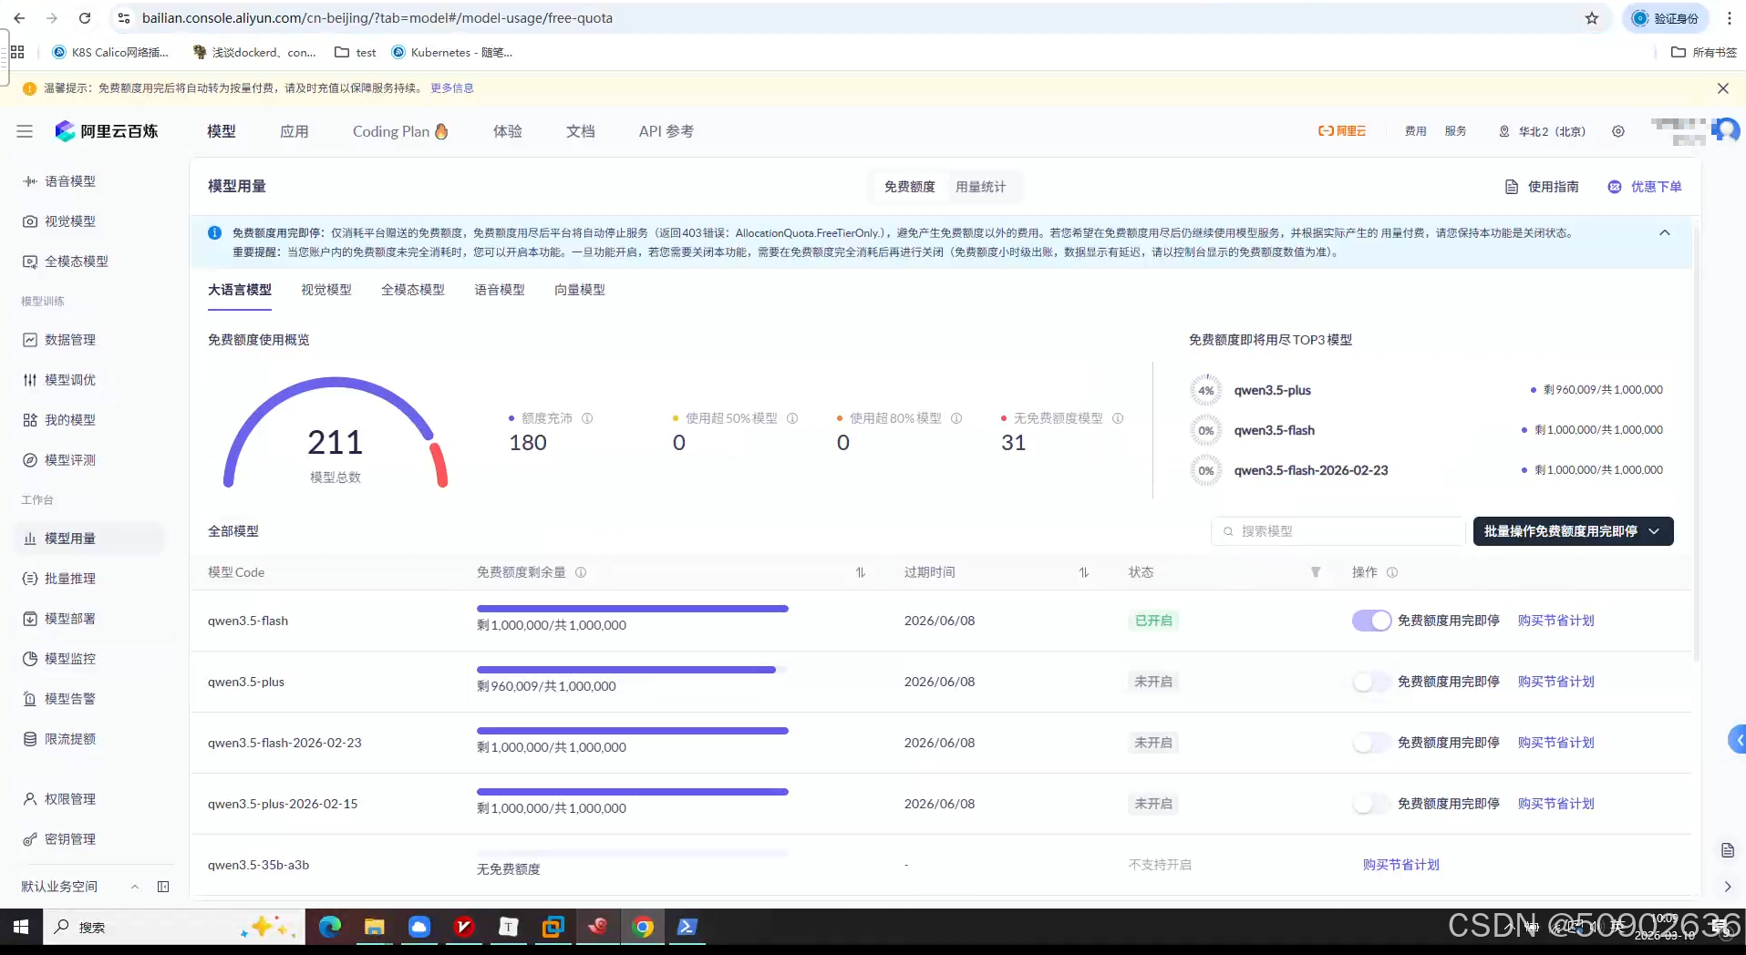This screenshot has width=1746, height=955.
Task: Switch to 视觉模型 tab in model usage
Action: (x=326, y=290)
